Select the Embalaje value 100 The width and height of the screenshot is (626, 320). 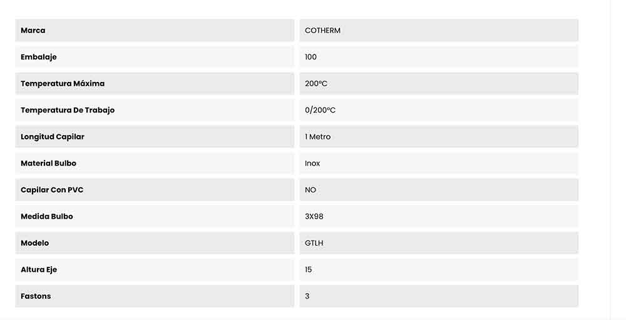pos(311,57)
